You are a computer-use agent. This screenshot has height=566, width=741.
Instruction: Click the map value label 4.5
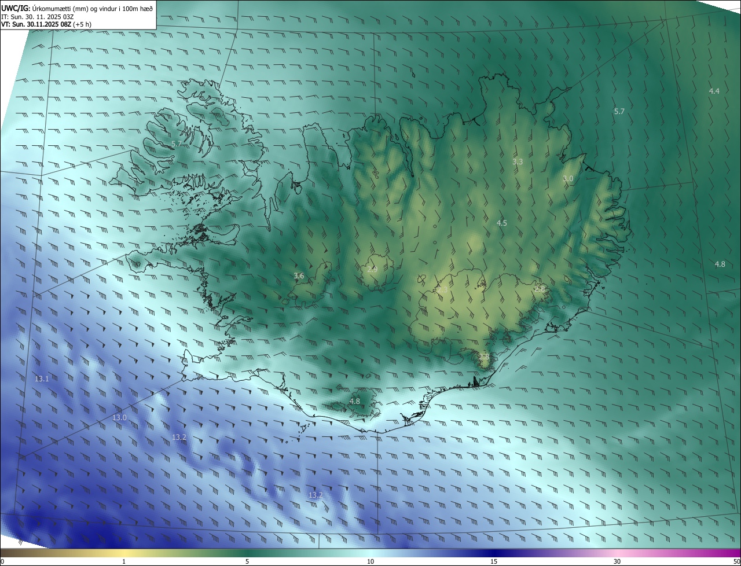[501, 223]
